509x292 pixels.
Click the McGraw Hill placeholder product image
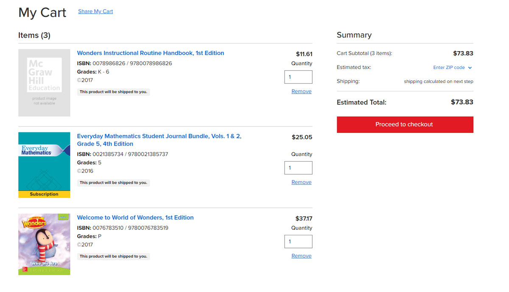tap(44, 82)
